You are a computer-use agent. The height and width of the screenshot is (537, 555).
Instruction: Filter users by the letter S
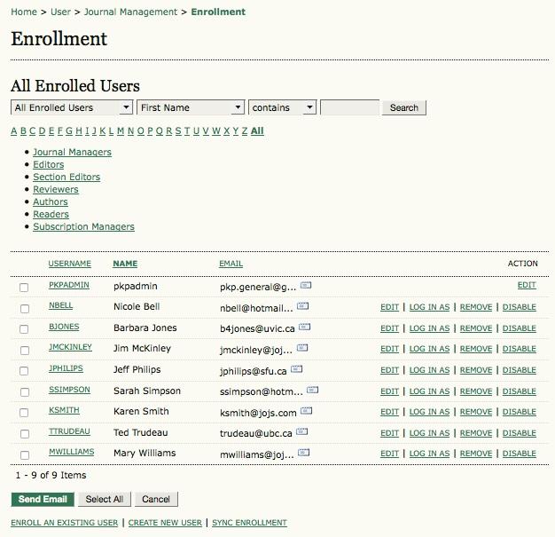[x=178, y=130]
